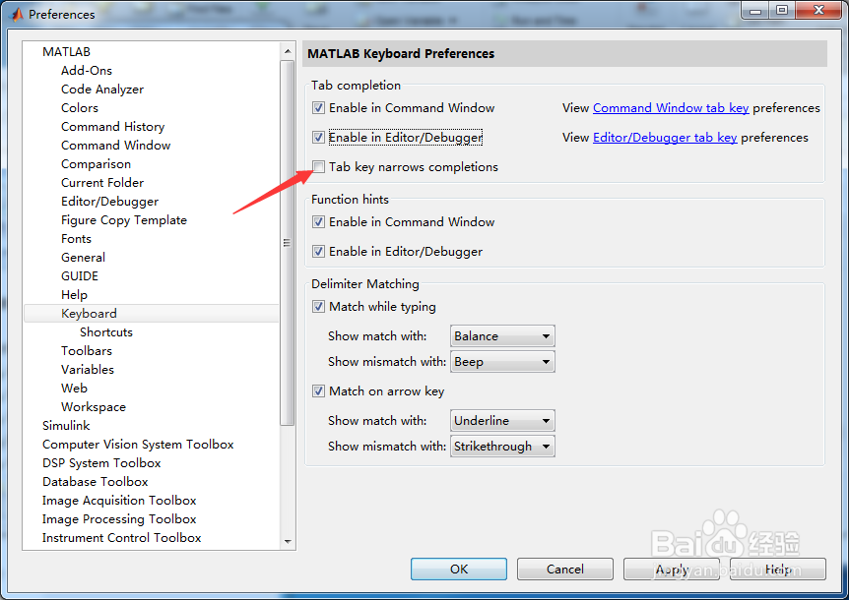Screen dimensions: 849x600
Task: Click the OK button
Action: (459, 570)
